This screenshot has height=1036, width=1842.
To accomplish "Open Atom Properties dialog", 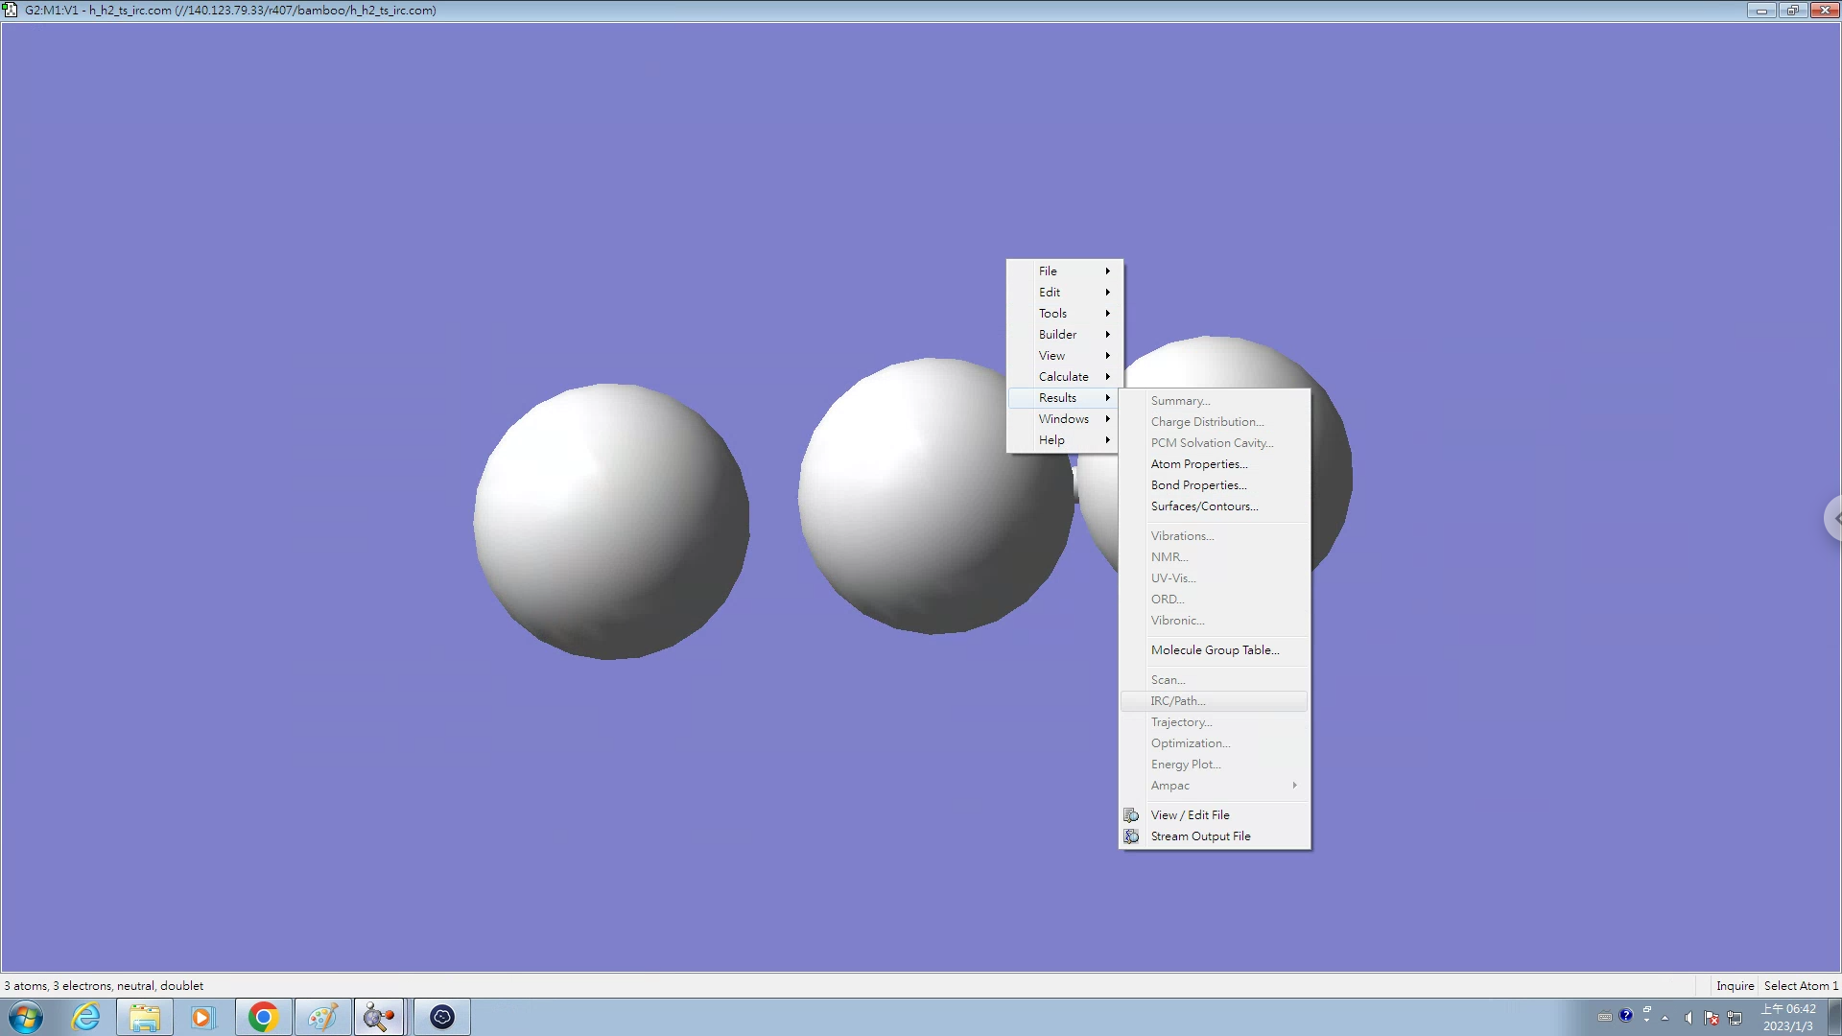I will pos(1214,464).
